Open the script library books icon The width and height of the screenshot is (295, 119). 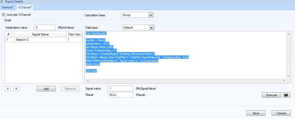(286, 95)
